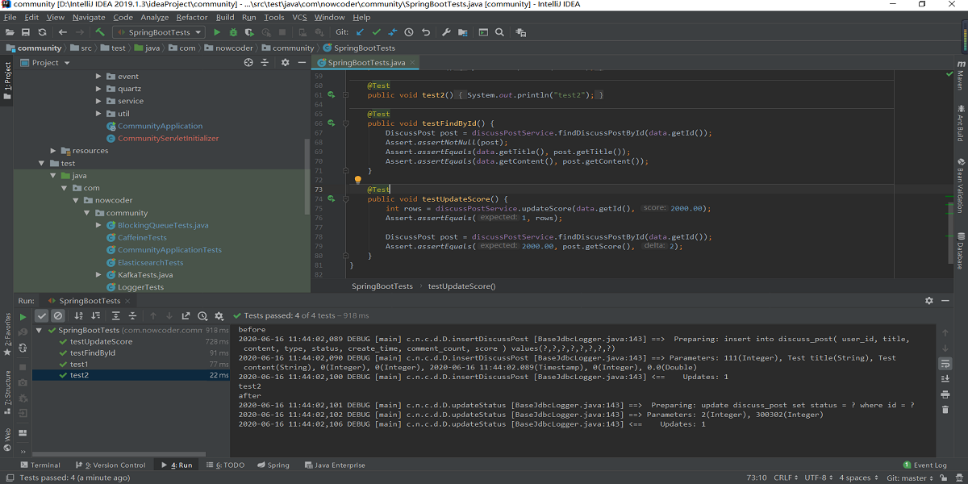Viewport: 968px width, 484px height.
Task: Collapse all test results in Run toolbar
Action: [132, 316]
